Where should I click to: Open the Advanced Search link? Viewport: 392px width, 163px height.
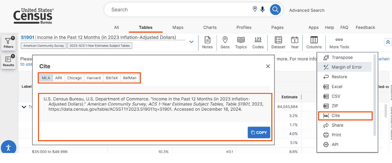coord(307,10)
